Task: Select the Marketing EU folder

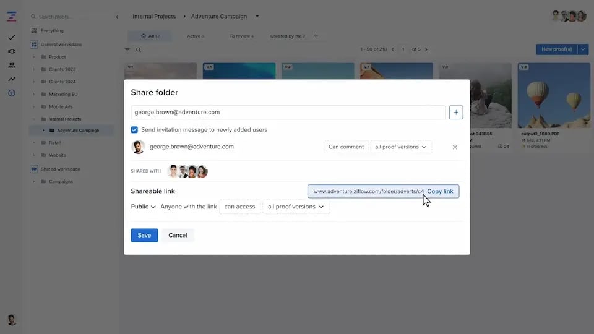Action: pyautogui.click(x=63, y=94)
